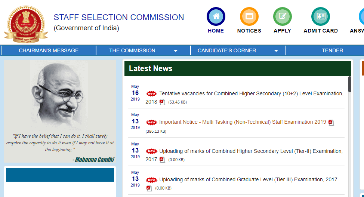This screenshot has height=197, width=364.
Task: Open the Chairman's Message menu item
Action: [x=49, y=50]
